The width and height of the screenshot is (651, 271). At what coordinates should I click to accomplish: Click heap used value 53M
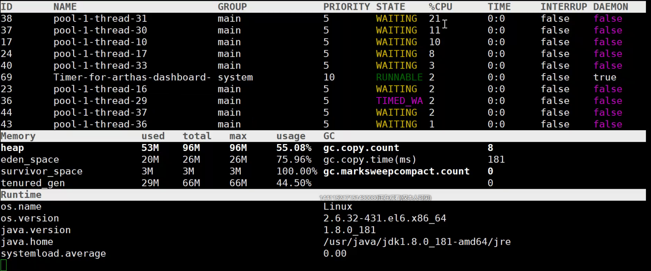(x=150, y=148)
